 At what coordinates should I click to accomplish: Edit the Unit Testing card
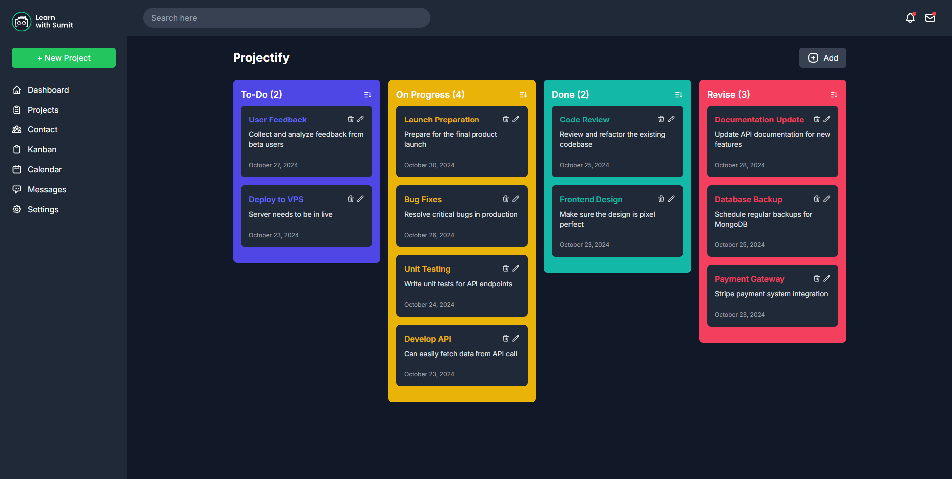[x=516, y=268]
